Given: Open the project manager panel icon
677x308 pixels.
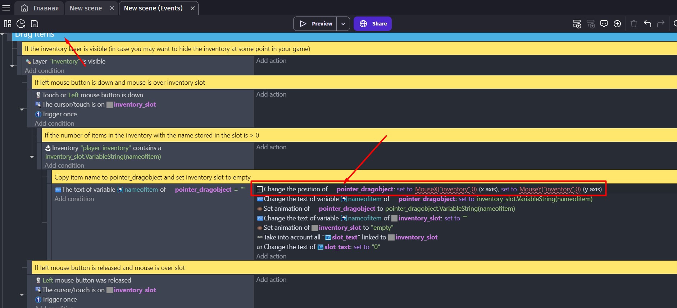Looking at the screenshot, I should [8, 24].
